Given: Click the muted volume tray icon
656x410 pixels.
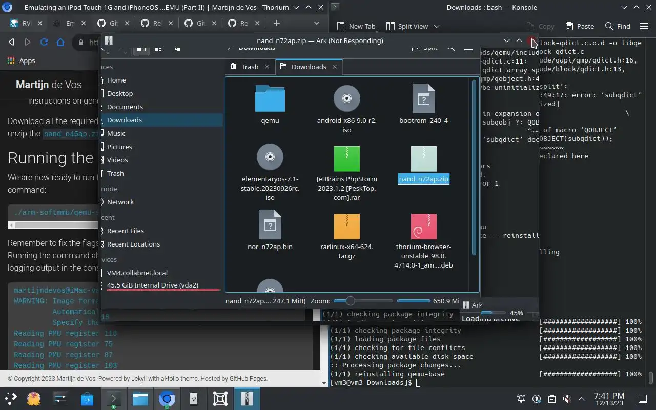Looking at the screenshot, I should pos(567,399).
